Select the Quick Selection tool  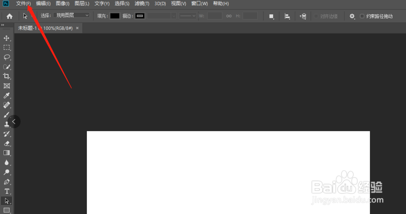point(6,67)
